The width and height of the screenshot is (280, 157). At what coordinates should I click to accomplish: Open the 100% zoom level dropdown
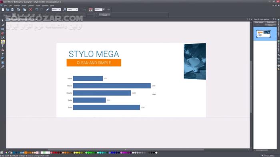tap(72, 10)
